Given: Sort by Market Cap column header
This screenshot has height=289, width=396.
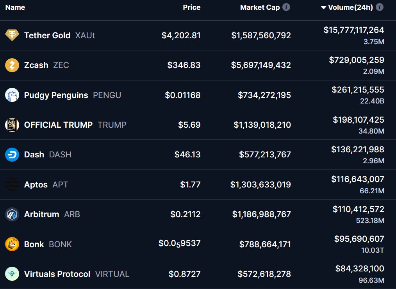Looking at the screenshot, I should (x=260, y=7).
